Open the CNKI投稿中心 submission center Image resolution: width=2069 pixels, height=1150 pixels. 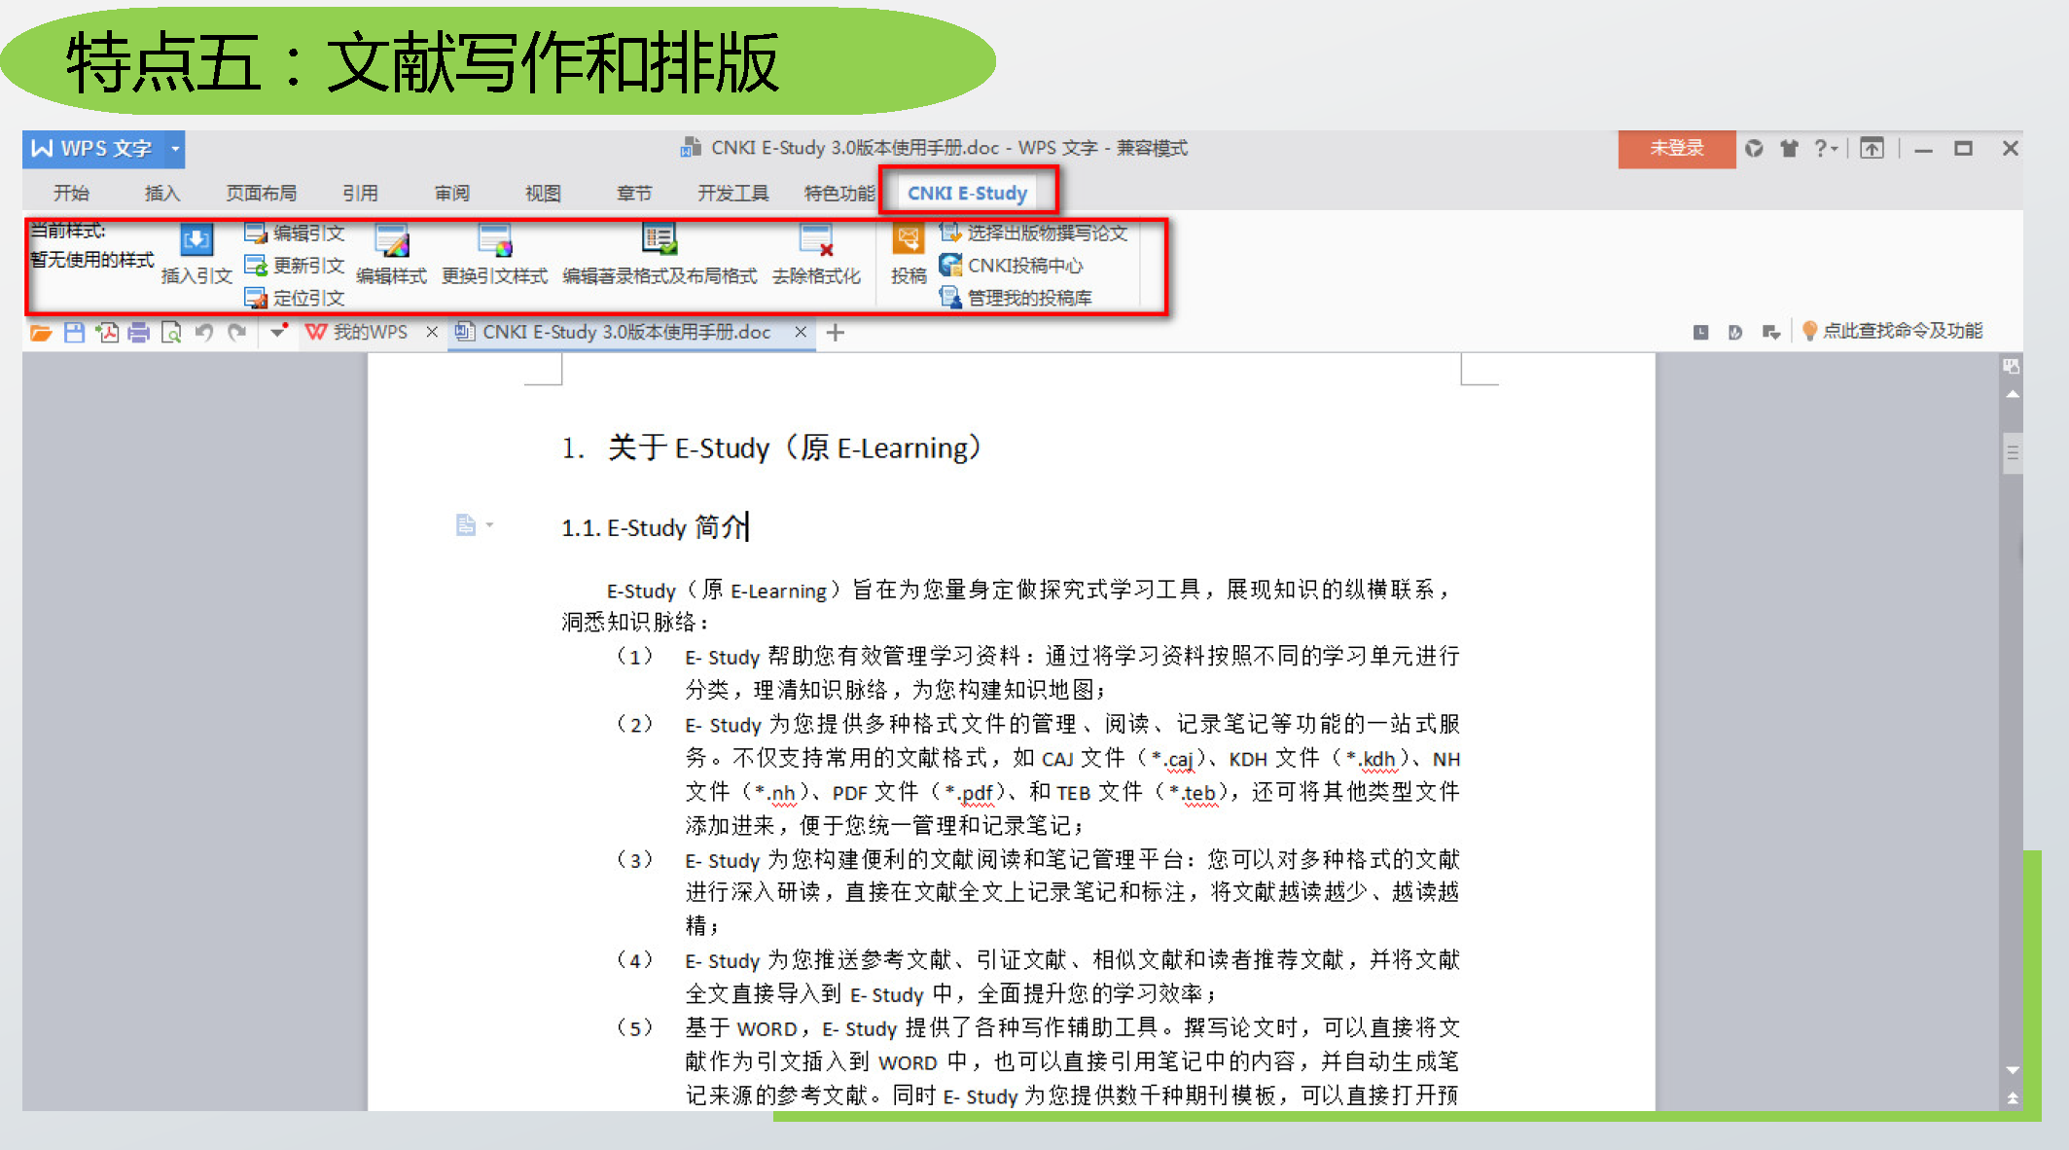click(1012, 265)
